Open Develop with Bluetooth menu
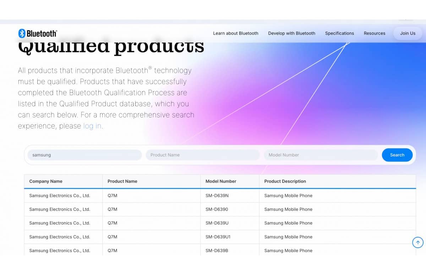Image resolution: width=426 pixels, height=275 pixels. [291, 33]
